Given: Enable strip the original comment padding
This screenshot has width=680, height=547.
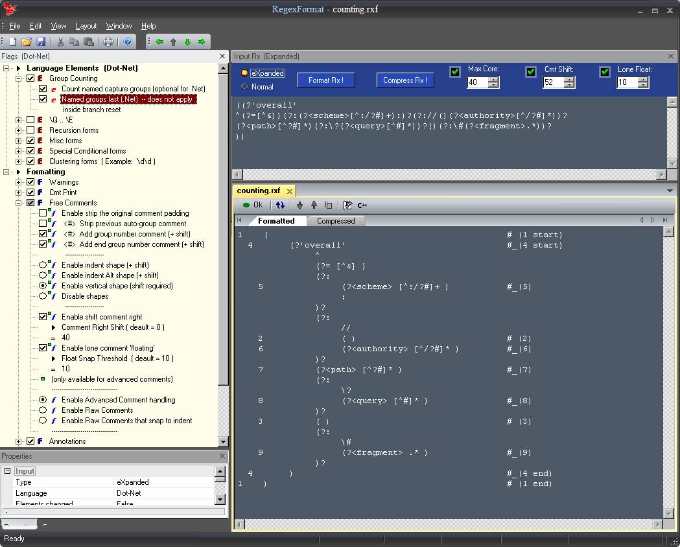Looking at the screenshot, I should (x=43, y=213).
